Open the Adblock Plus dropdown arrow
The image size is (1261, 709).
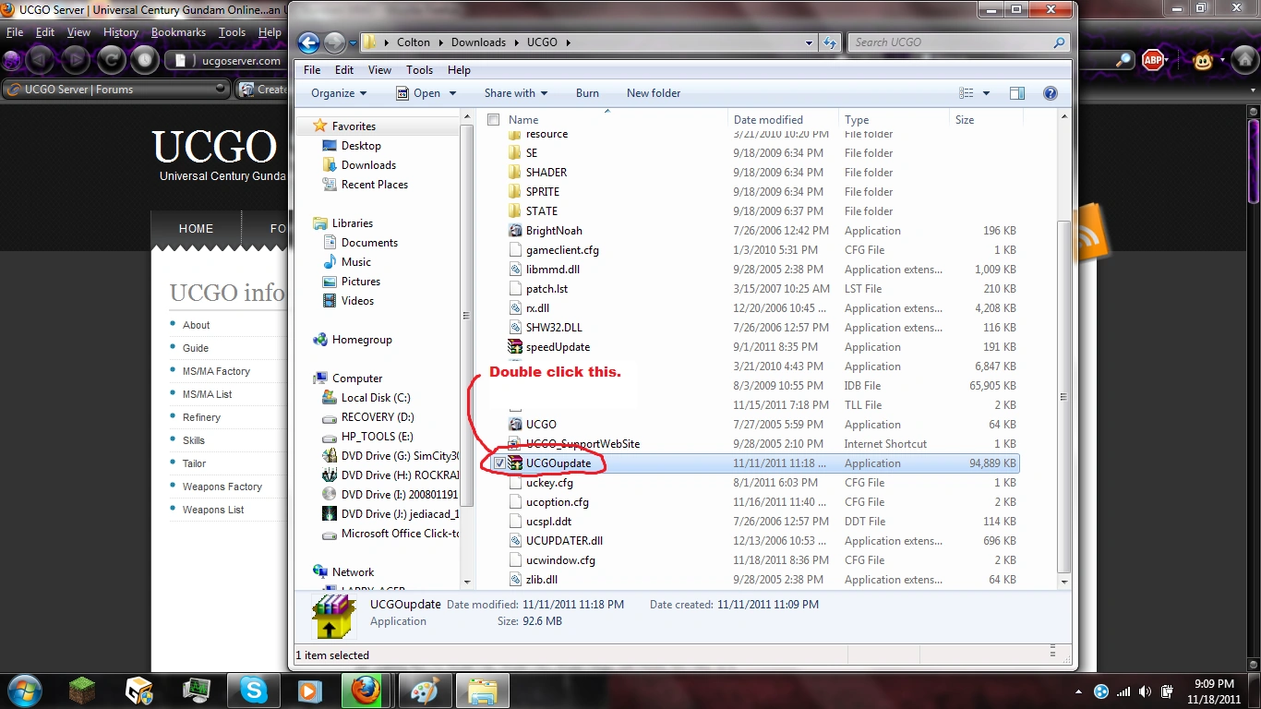[x=1167, y=61]
